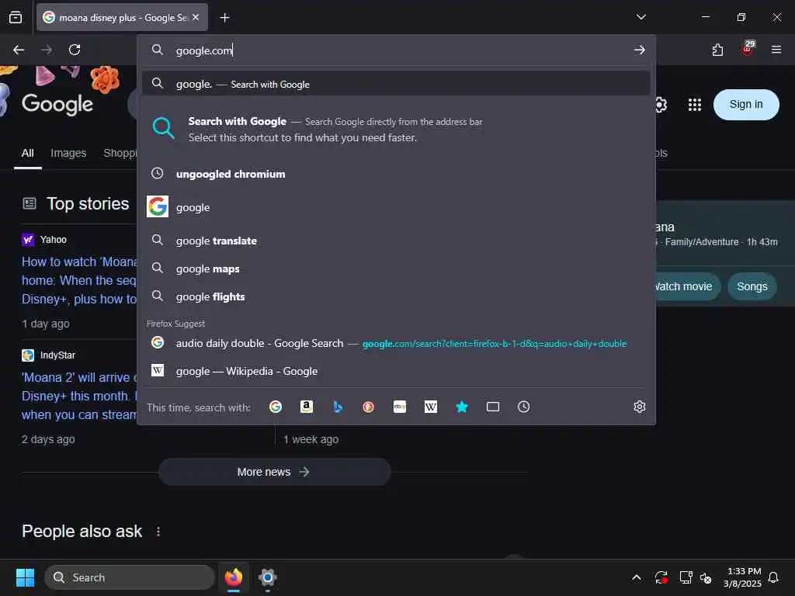The image size is (795, 596).
Task: Go back to the previous page
Action: pyautogui.click(x=19, y=50)
